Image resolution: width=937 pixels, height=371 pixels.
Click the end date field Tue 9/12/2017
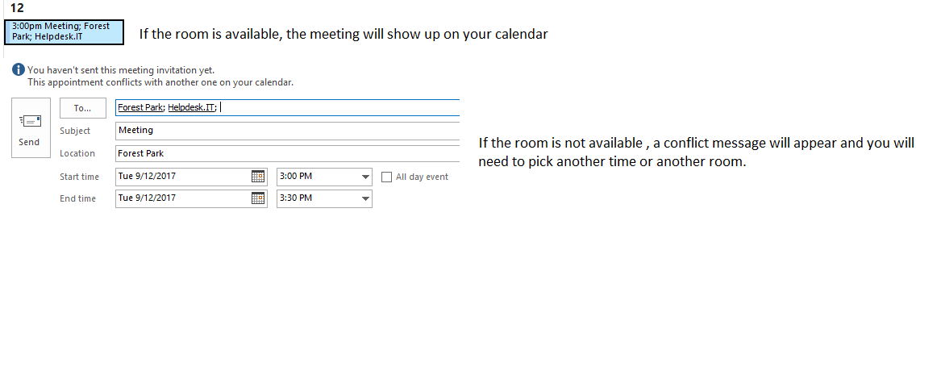182,198
